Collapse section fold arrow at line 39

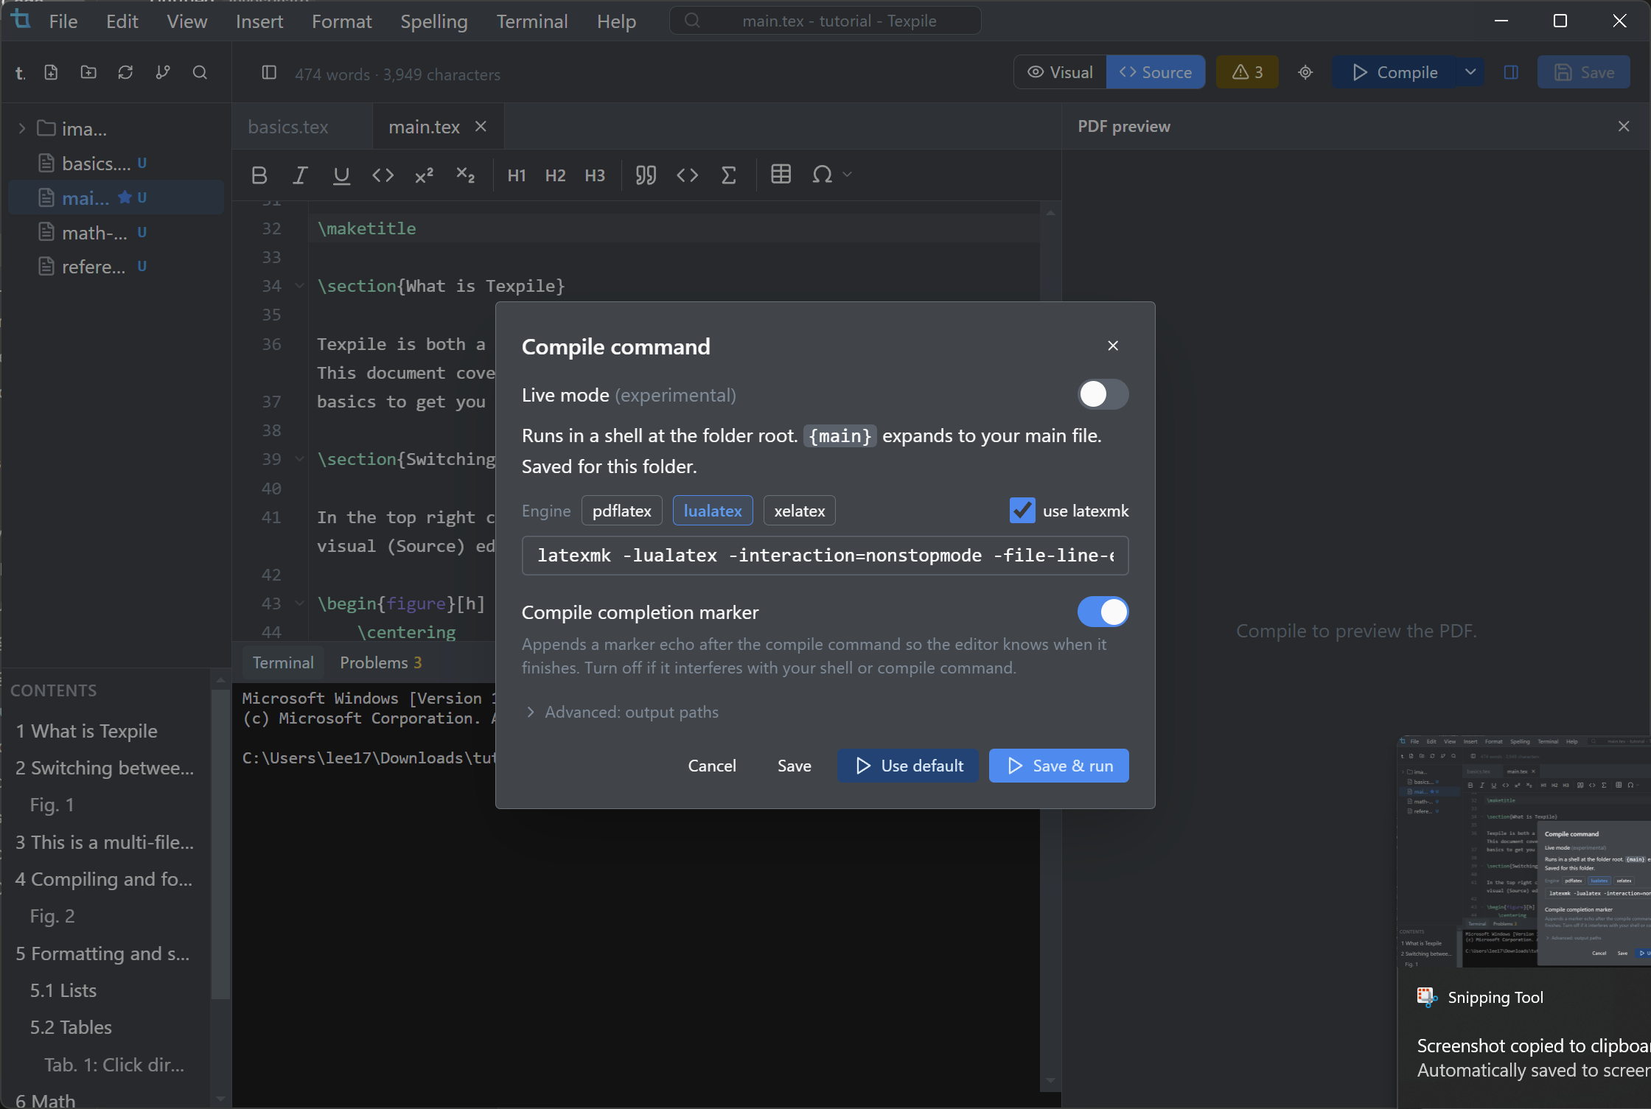pyautogui.click(x=299, y=459)
